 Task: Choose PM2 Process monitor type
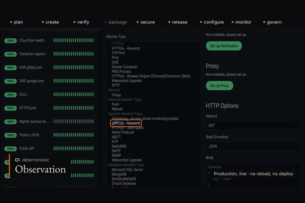point(121,71)
